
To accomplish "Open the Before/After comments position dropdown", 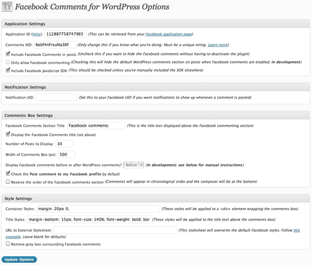I will 133,165.
